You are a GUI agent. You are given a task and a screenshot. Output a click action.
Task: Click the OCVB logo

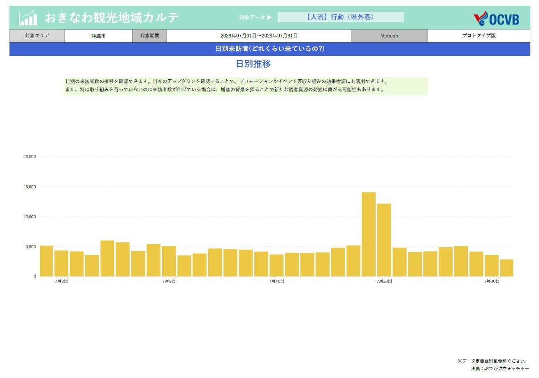pos(496,19)
